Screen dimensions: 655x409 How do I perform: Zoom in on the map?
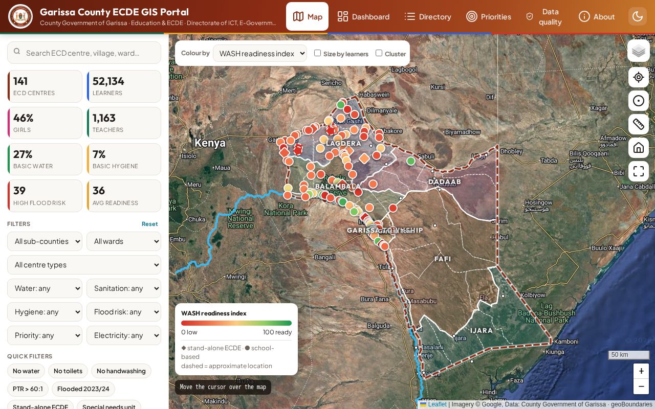pos(641,371)
